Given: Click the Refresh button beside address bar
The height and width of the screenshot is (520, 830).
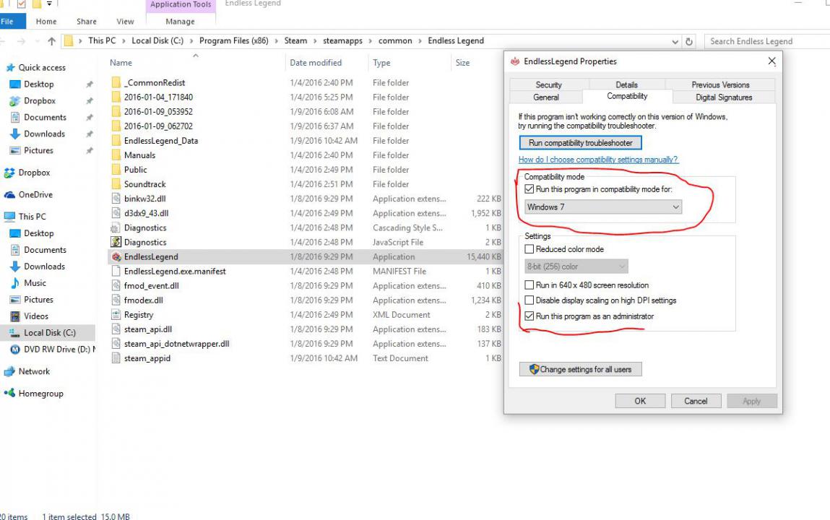Looking at the screenshot, I should tap(688, 41).
